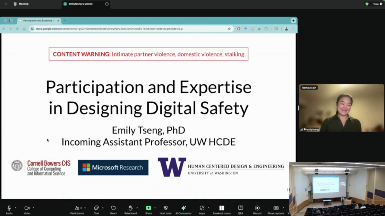This screenshot has width=385, height=216.
Task: Switch to the Meeting tab
Action: [21, 4]
